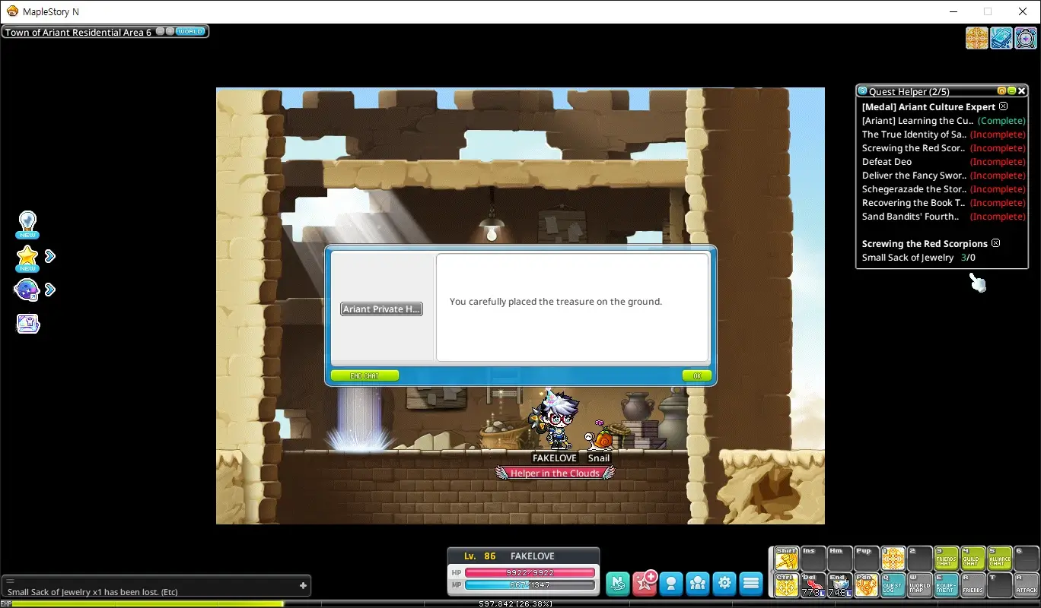Open the red star event button
Image resolution: width=1041 pixels, height=608 pixels.
645,582
